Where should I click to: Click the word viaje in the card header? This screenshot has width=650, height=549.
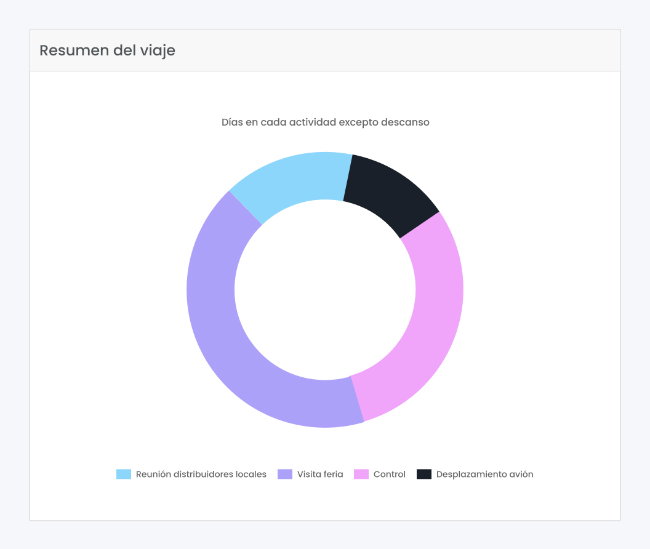click(158, 50)
